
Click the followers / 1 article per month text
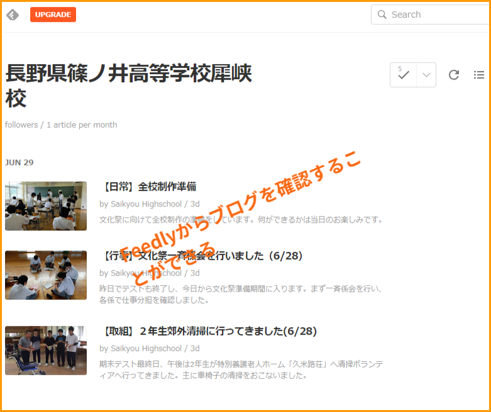click(61, 125)
